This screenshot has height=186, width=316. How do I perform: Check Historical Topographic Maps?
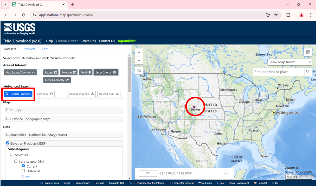pyautogui.click(x=8, y=119)
